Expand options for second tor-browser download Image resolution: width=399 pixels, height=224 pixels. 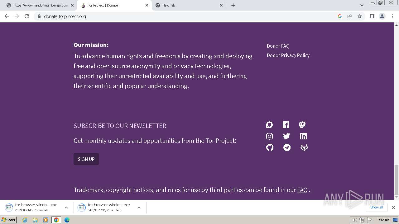139,208
